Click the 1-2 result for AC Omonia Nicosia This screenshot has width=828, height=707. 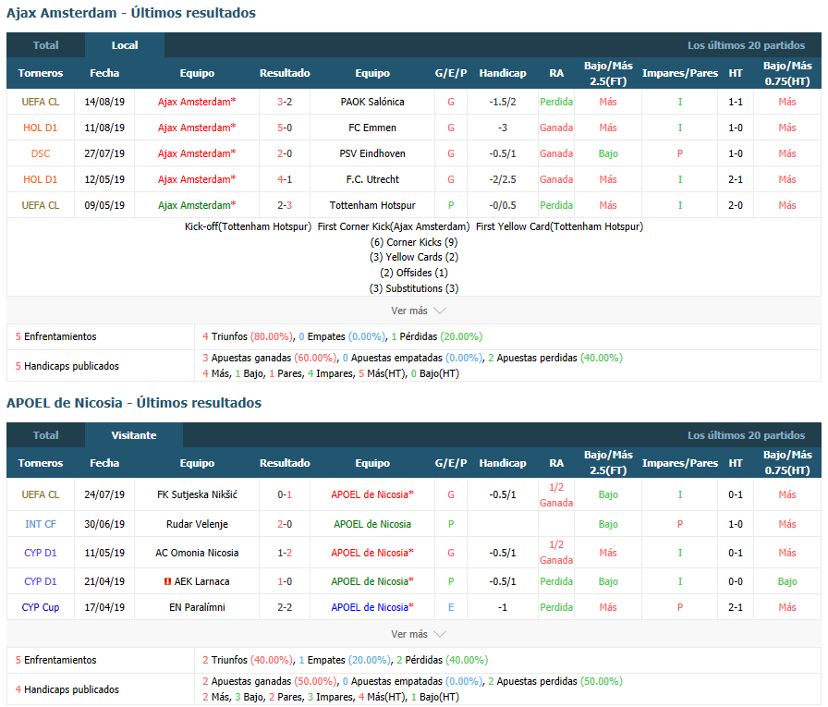(285, 553)
